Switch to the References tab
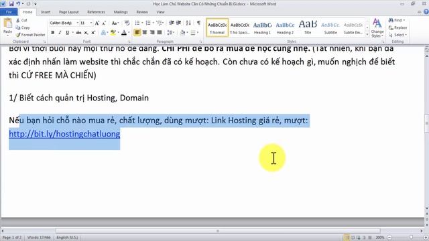429x241 pixels. click(x=96, y=12)
